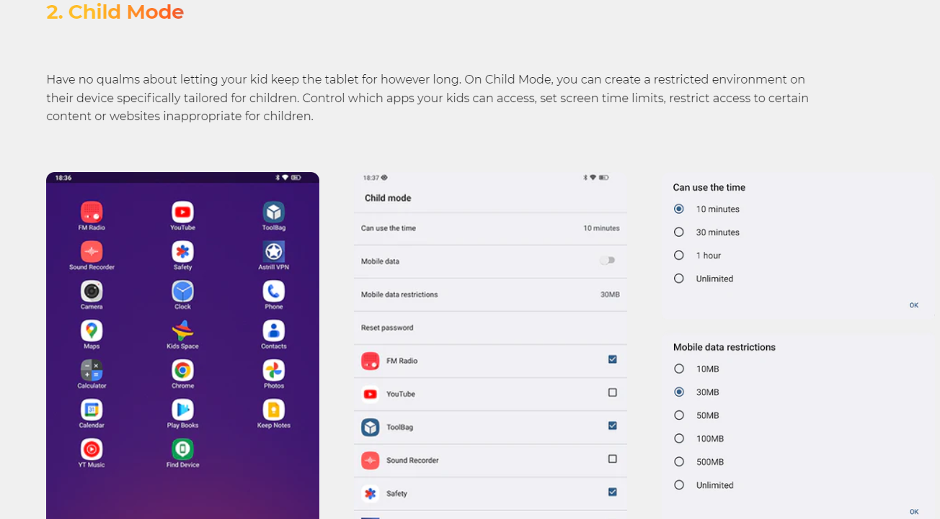Launch the Calculator app icon

click(x=92, y=371)
